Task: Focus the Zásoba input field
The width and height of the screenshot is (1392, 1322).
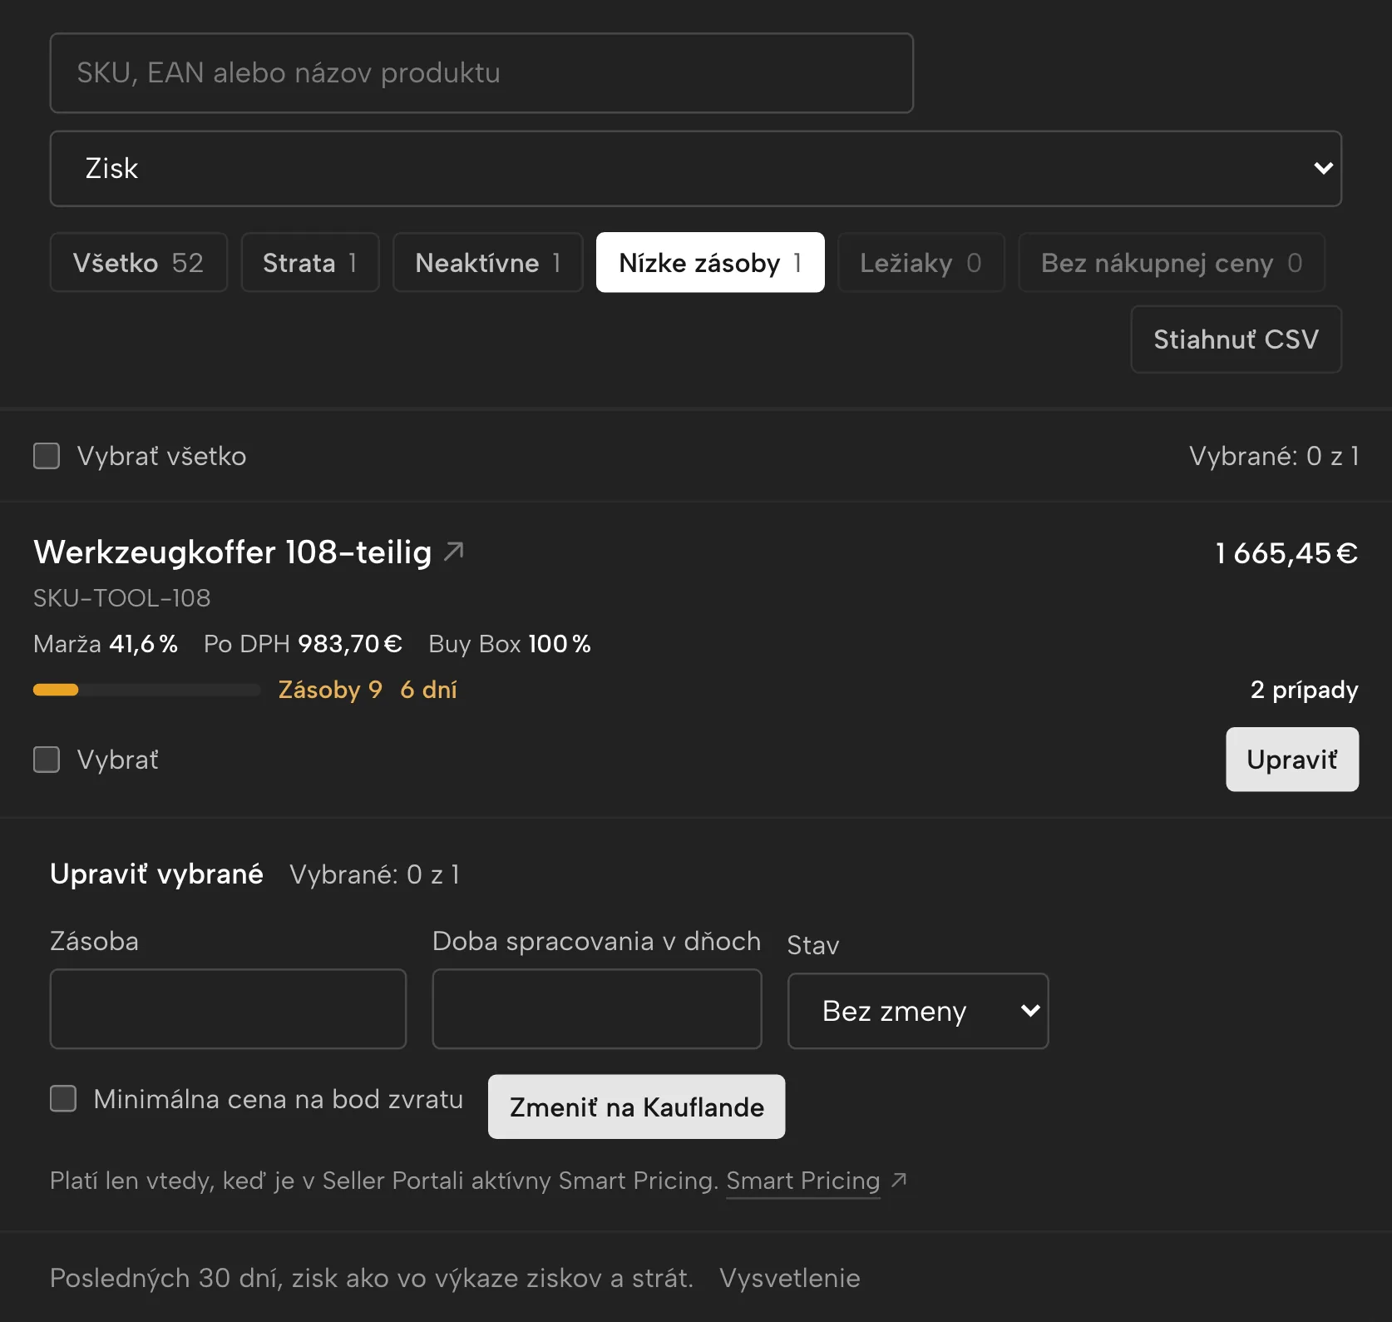Action: [228, 1008]
